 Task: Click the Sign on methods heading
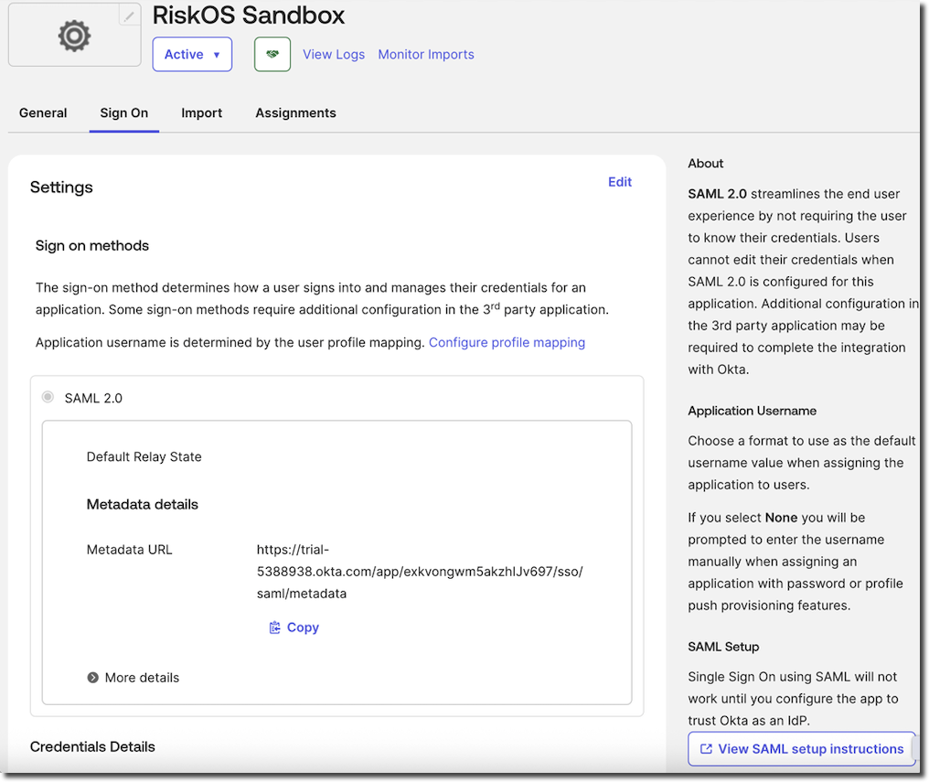click(x=91, y=245)
